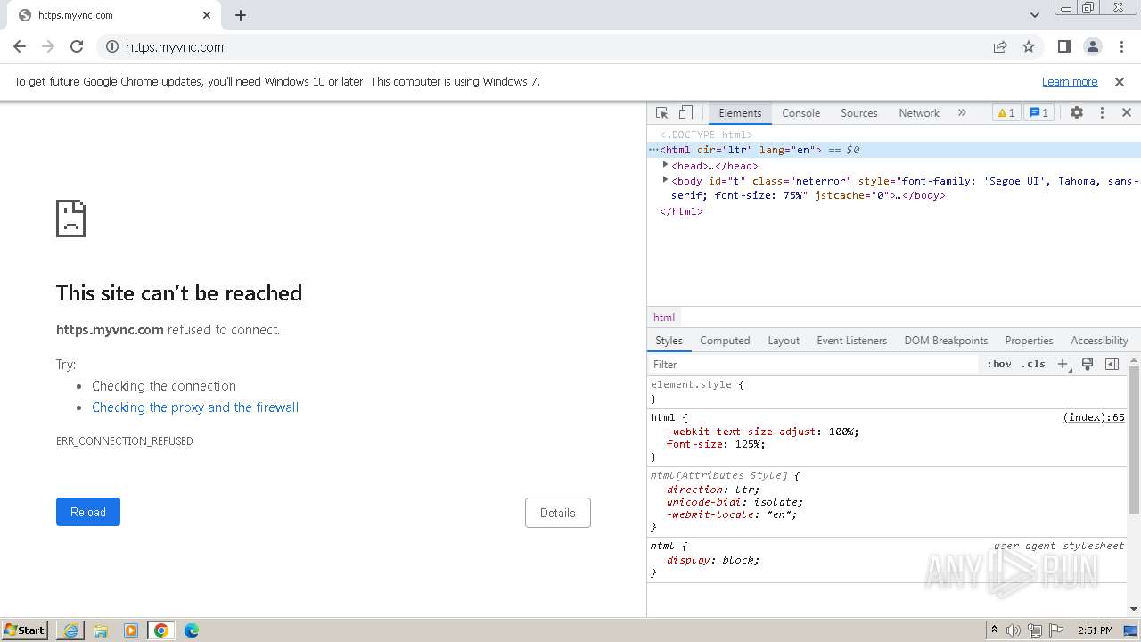The image size is (1141, 642).
Task: Open Chrome three-dot menu
Action: 1121,47
